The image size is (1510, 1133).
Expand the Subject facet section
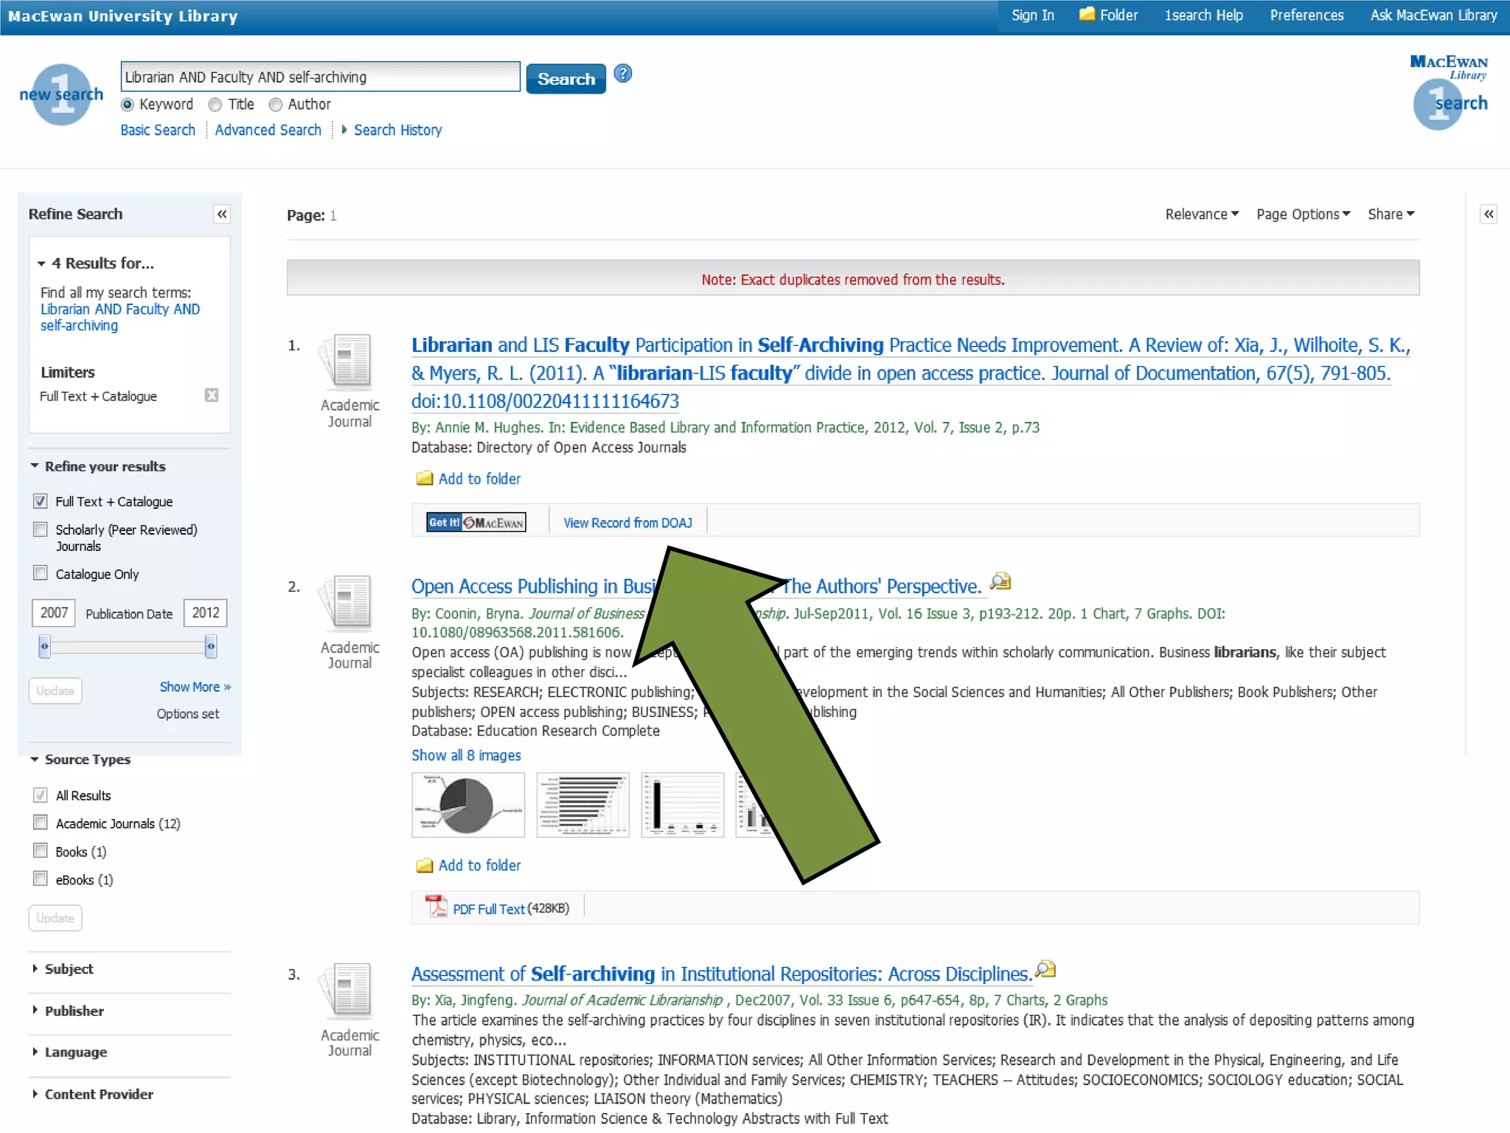coord(69,969)
